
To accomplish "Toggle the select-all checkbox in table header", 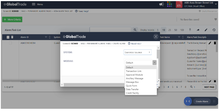I will 8,37.
